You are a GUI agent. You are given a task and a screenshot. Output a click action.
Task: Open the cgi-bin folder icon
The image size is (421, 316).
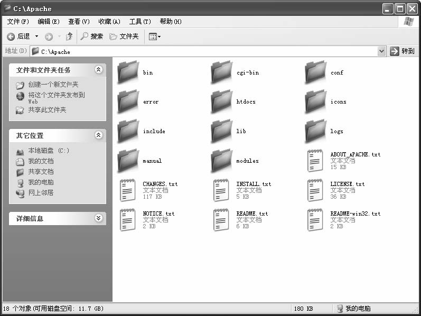[x=222, y=72]
